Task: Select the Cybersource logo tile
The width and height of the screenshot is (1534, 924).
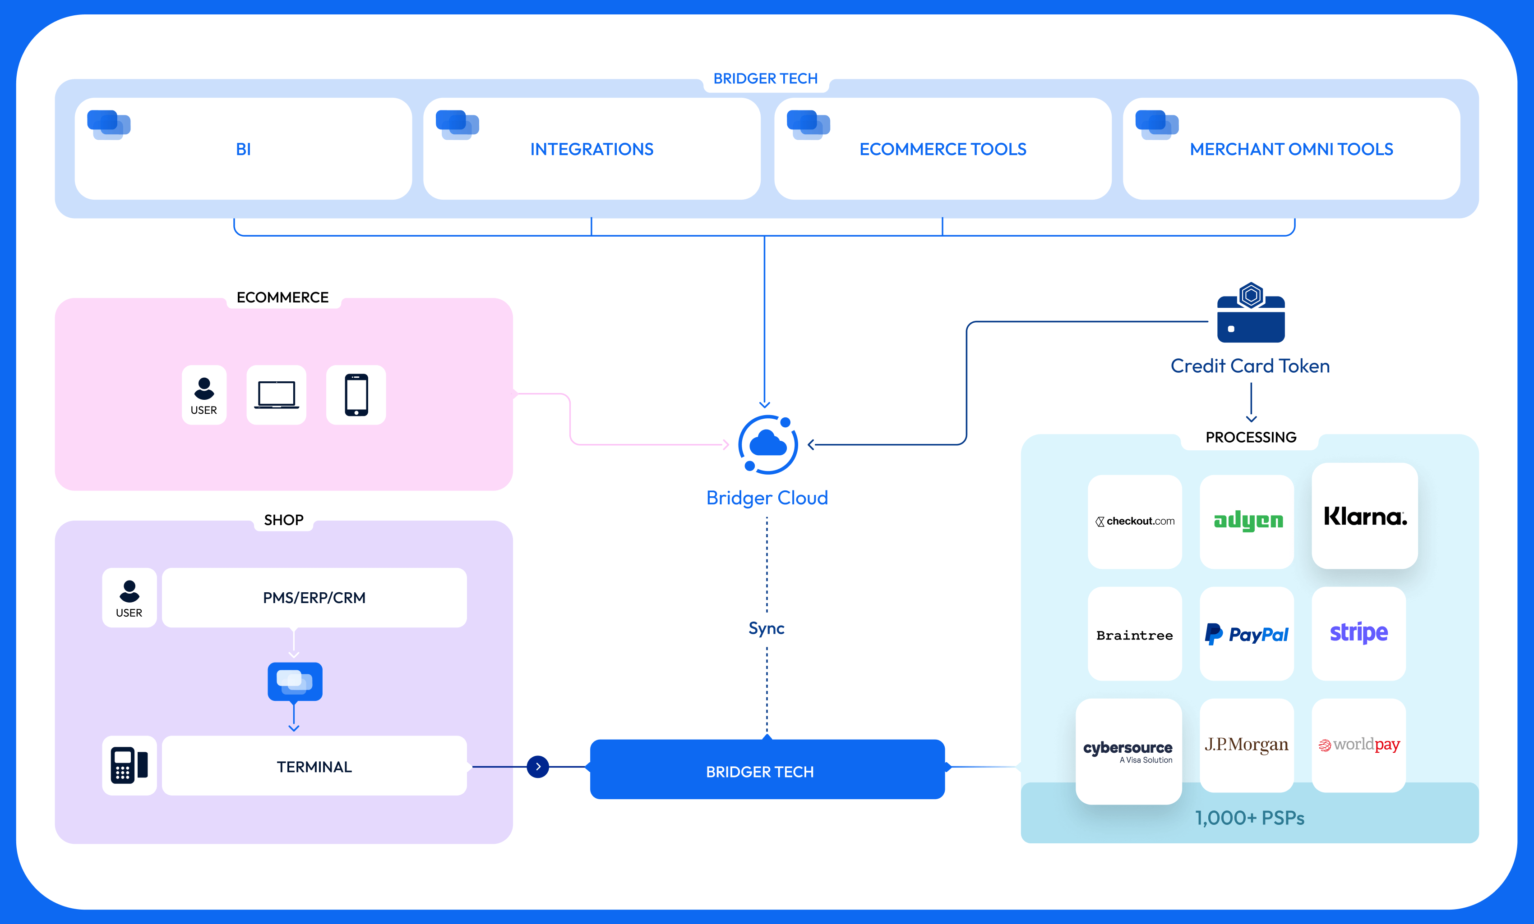Action: pos(1129,752)
